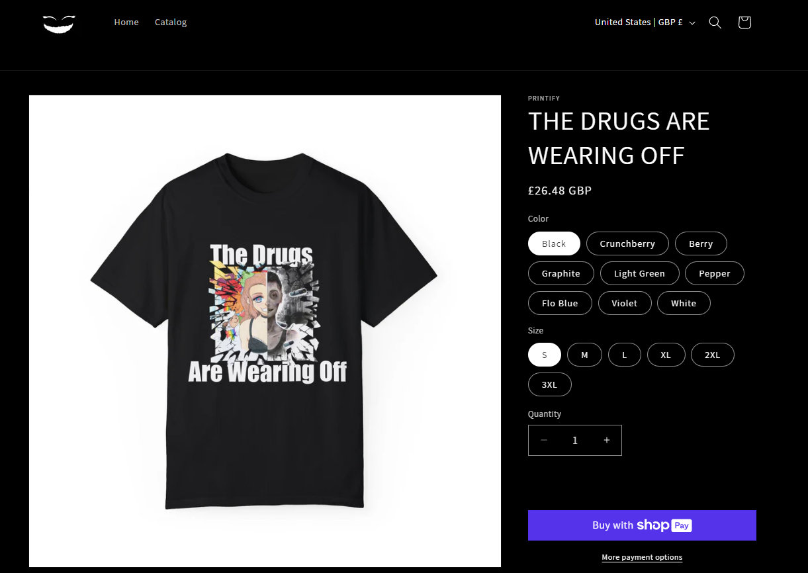
Task: Open More payment options link
Action: 642,557
